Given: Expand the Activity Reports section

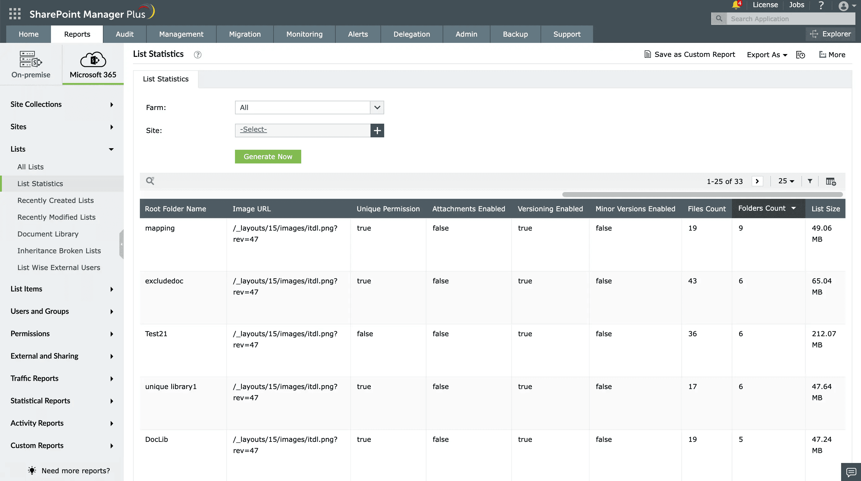Looking at the screenshot, I should coord(62,423).
